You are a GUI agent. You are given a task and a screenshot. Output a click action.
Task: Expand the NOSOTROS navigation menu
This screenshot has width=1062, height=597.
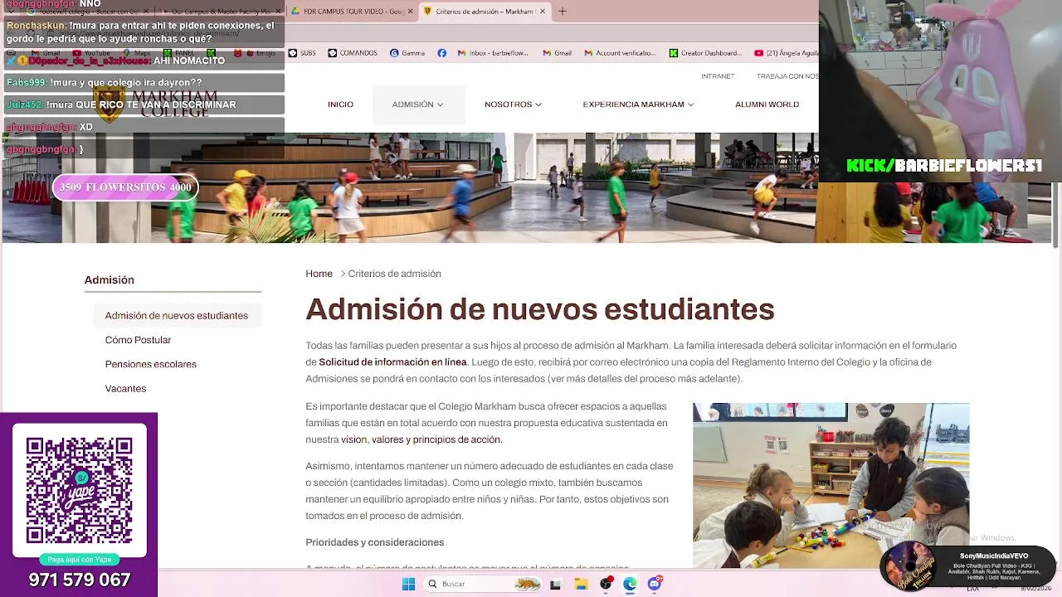pos(513,104)
